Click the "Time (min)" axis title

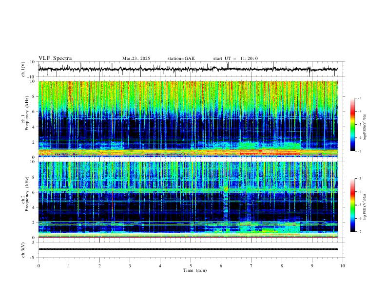tap(195, 270)
